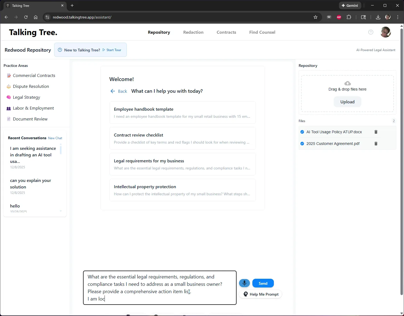The height and width of the screenshot is (316, 404).
Task: Choose the Intellectual property protection suggestion
Action: (x=183, y=190)
